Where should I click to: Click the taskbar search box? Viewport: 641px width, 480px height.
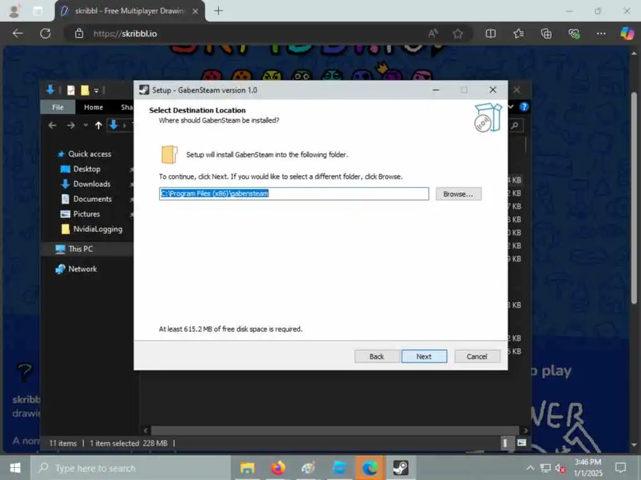131,468
